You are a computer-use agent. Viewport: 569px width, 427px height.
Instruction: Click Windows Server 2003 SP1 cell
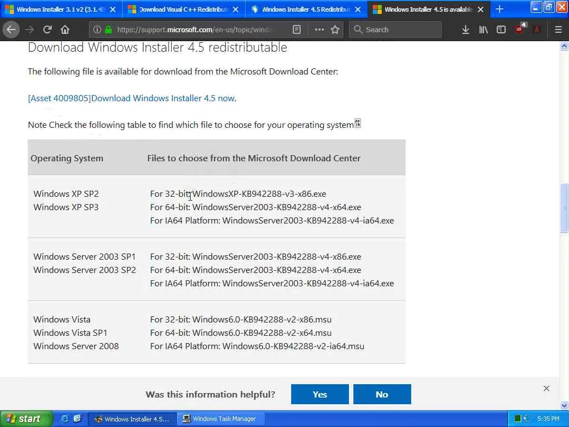tap(84, 257)
